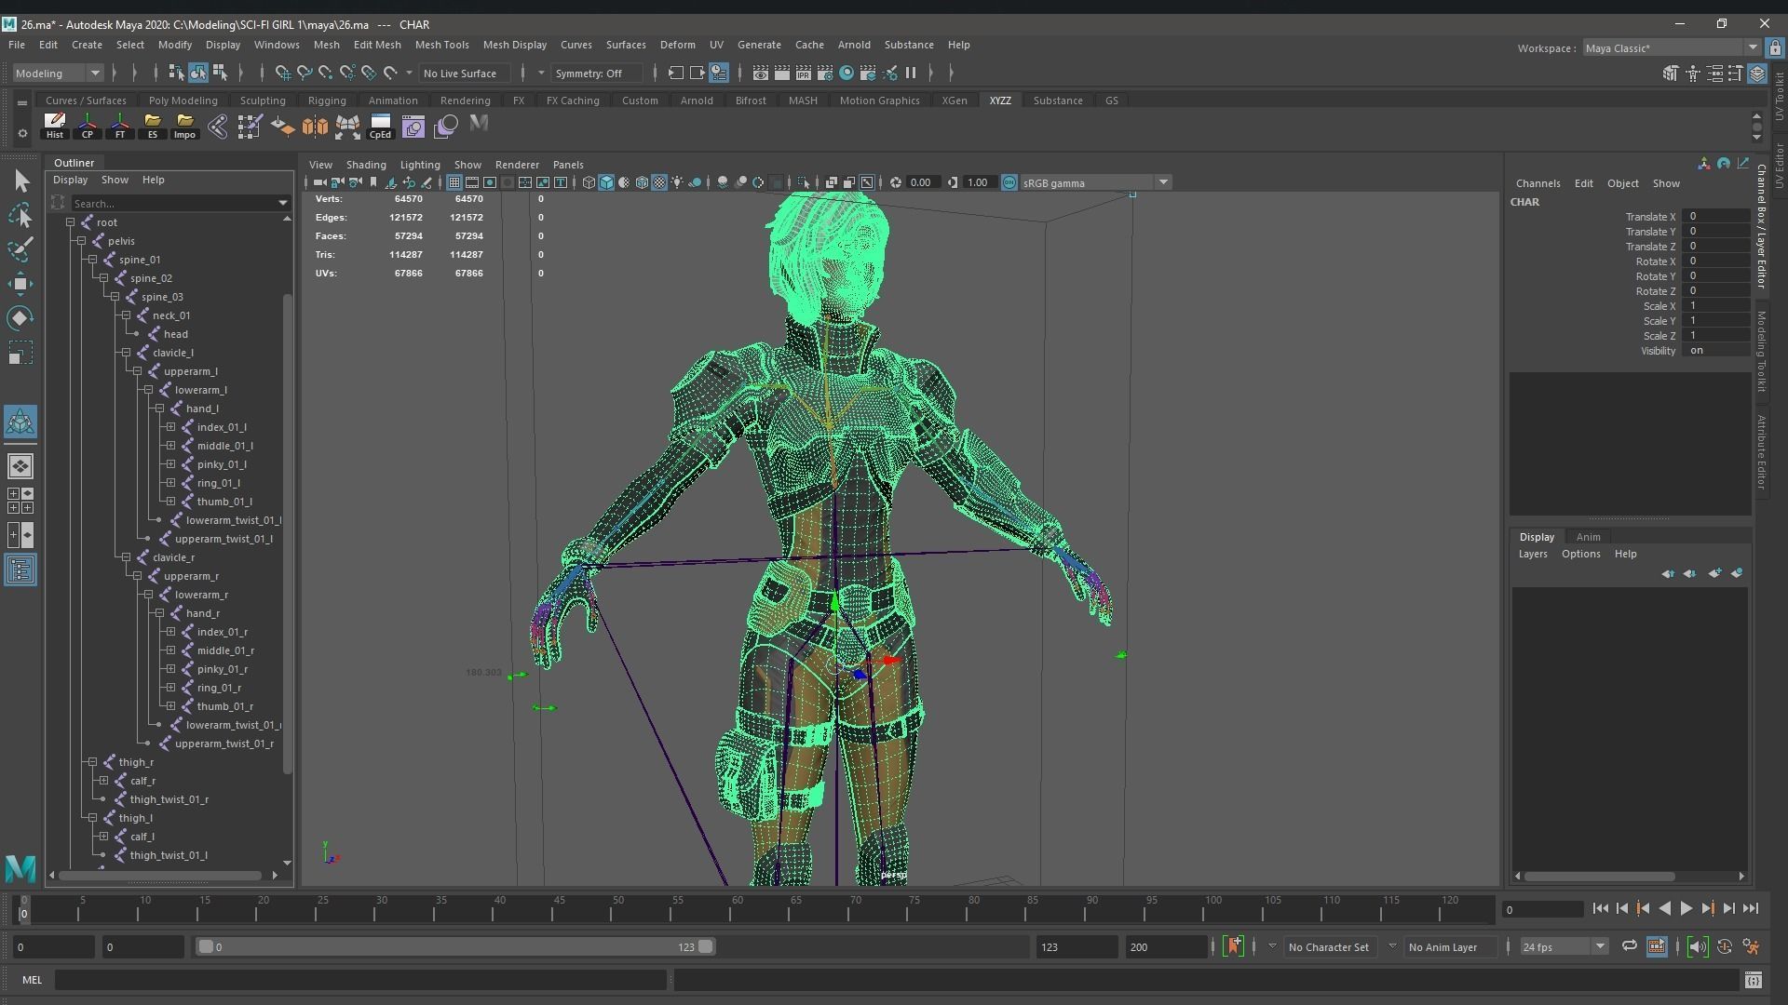Click the play forwards button
1788x1005 pixels.
tap(1686, 909)
